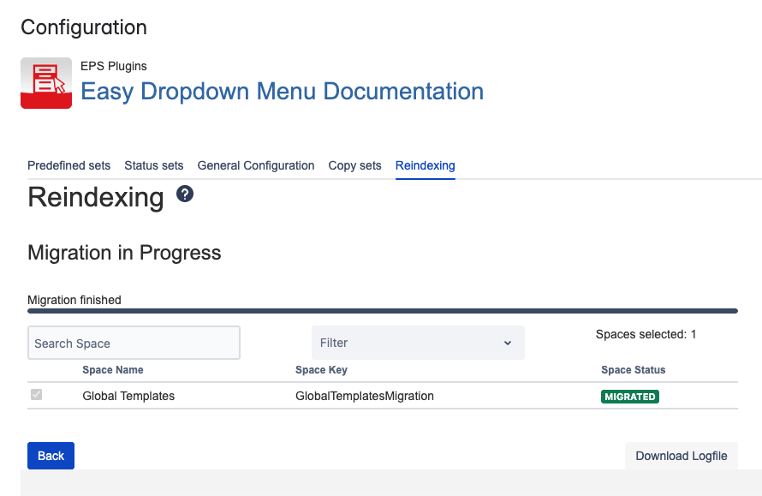The width and height of the screenshot is (762, 496).
Task: Click the Space Key column header
Action: pos(321,370)
